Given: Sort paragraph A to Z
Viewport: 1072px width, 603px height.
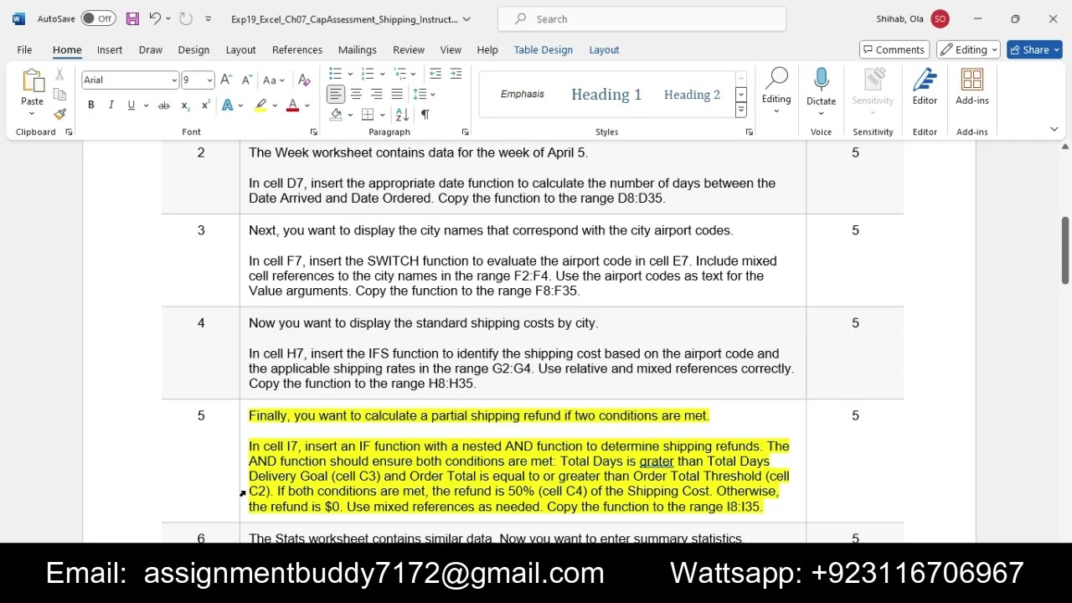Looking at the screenshot, I should click(x=402, y=114).
